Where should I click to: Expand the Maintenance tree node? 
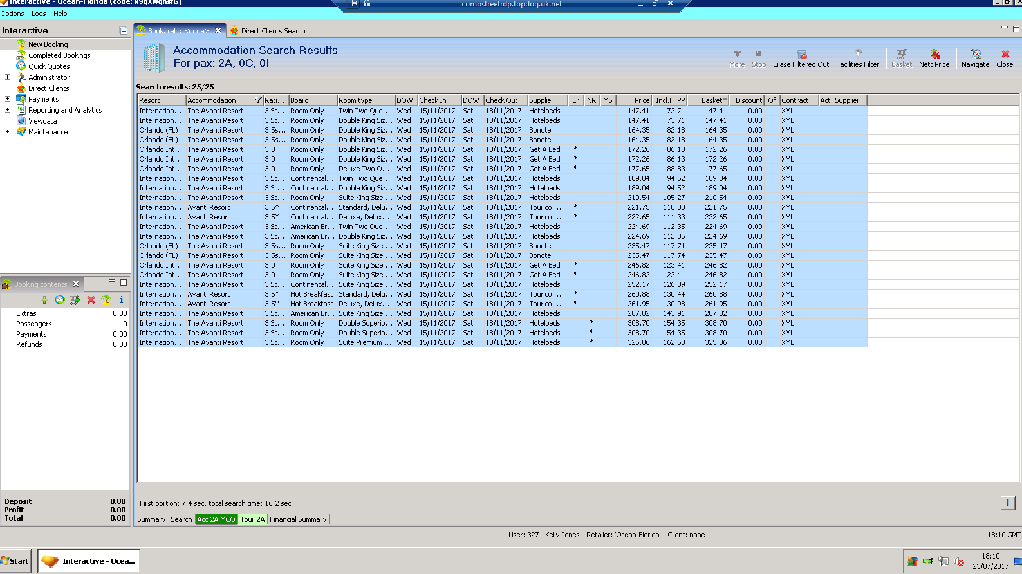(x=7, y=132)
